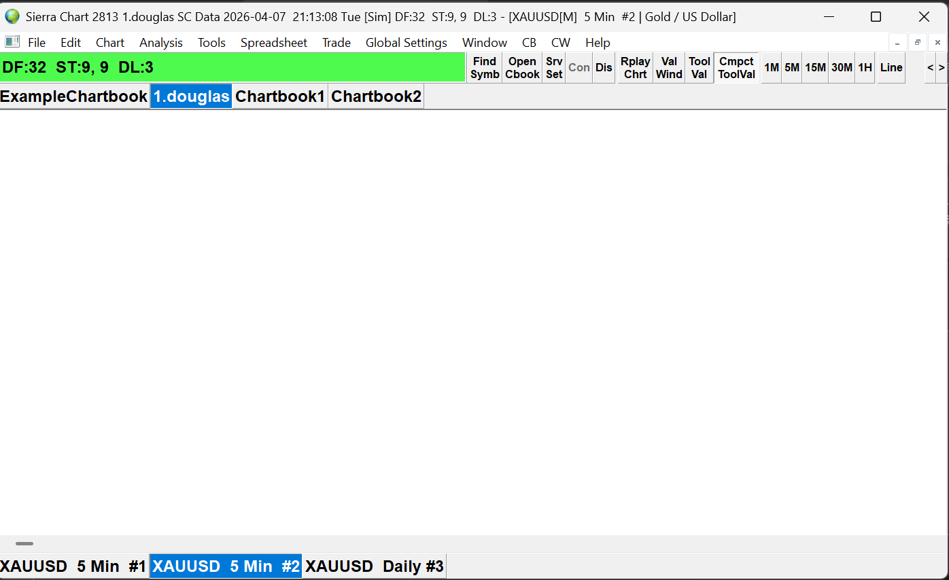
Task: Open the CW menu
Action: [561, 43]
